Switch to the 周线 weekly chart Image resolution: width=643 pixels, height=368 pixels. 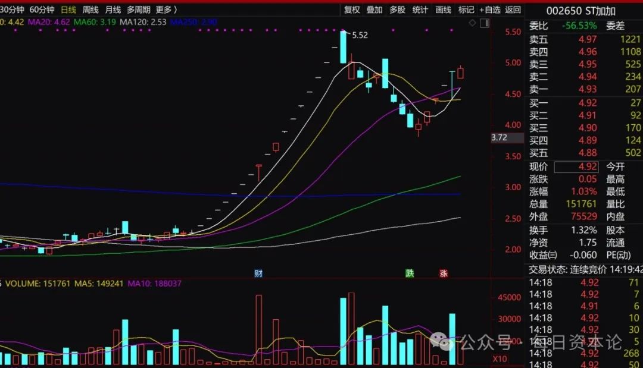point(90,10)
